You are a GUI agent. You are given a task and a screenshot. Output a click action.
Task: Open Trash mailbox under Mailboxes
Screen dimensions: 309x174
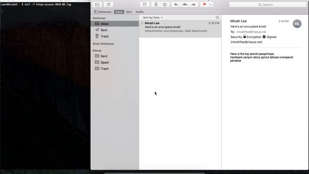[115, 36]
